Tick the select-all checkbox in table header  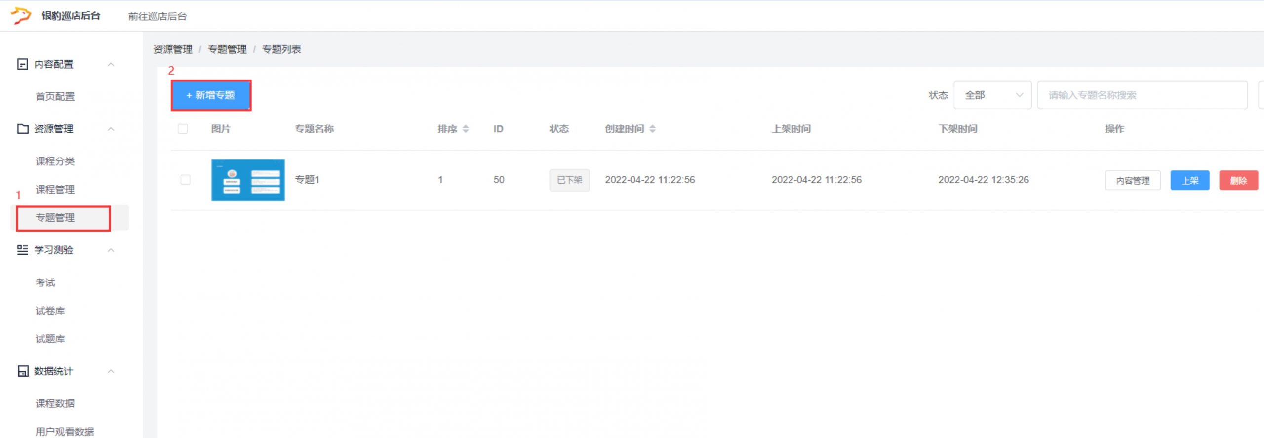pyautogui.click(x=183, y=129)
